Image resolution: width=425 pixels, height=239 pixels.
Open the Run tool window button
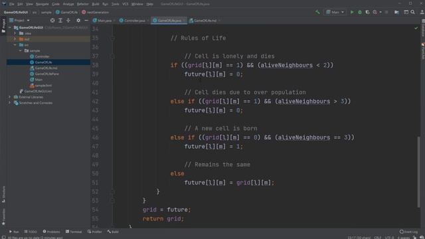(x=14, y=232)
